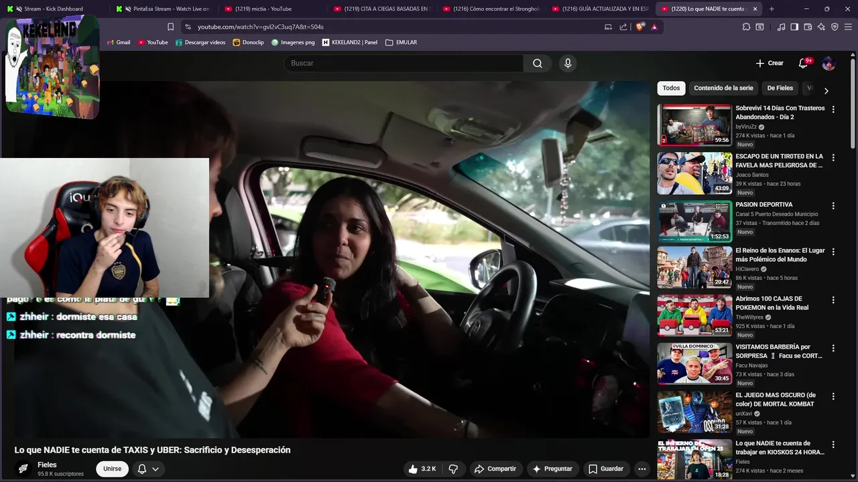This screenshot has height=482, width=858.
Task: Open the EMULAR bookmarks folder
Action: [401, 42]
